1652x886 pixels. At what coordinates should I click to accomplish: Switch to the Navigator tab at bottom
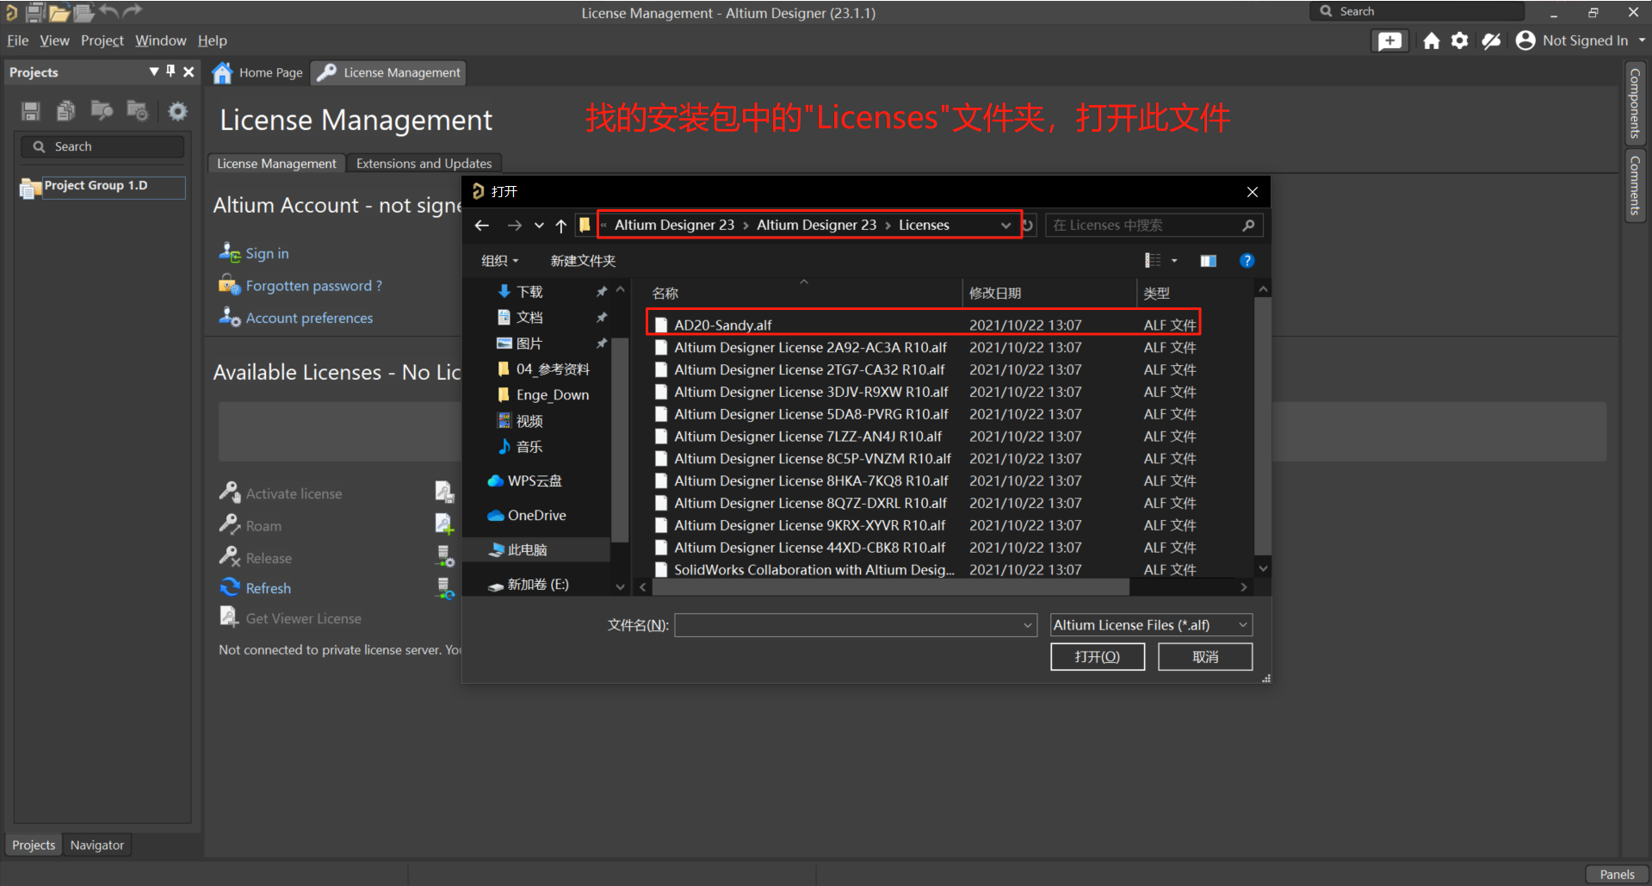97,846
